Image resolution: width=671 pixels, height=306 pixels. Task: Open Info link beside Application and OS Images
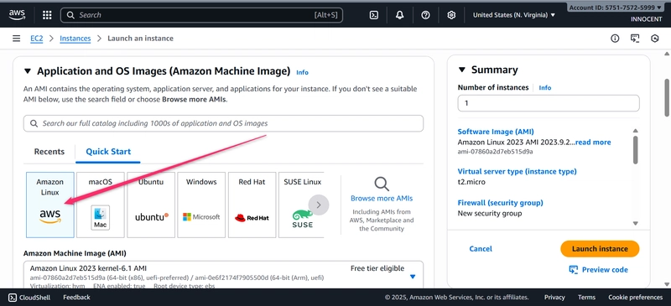click(302, 72)
